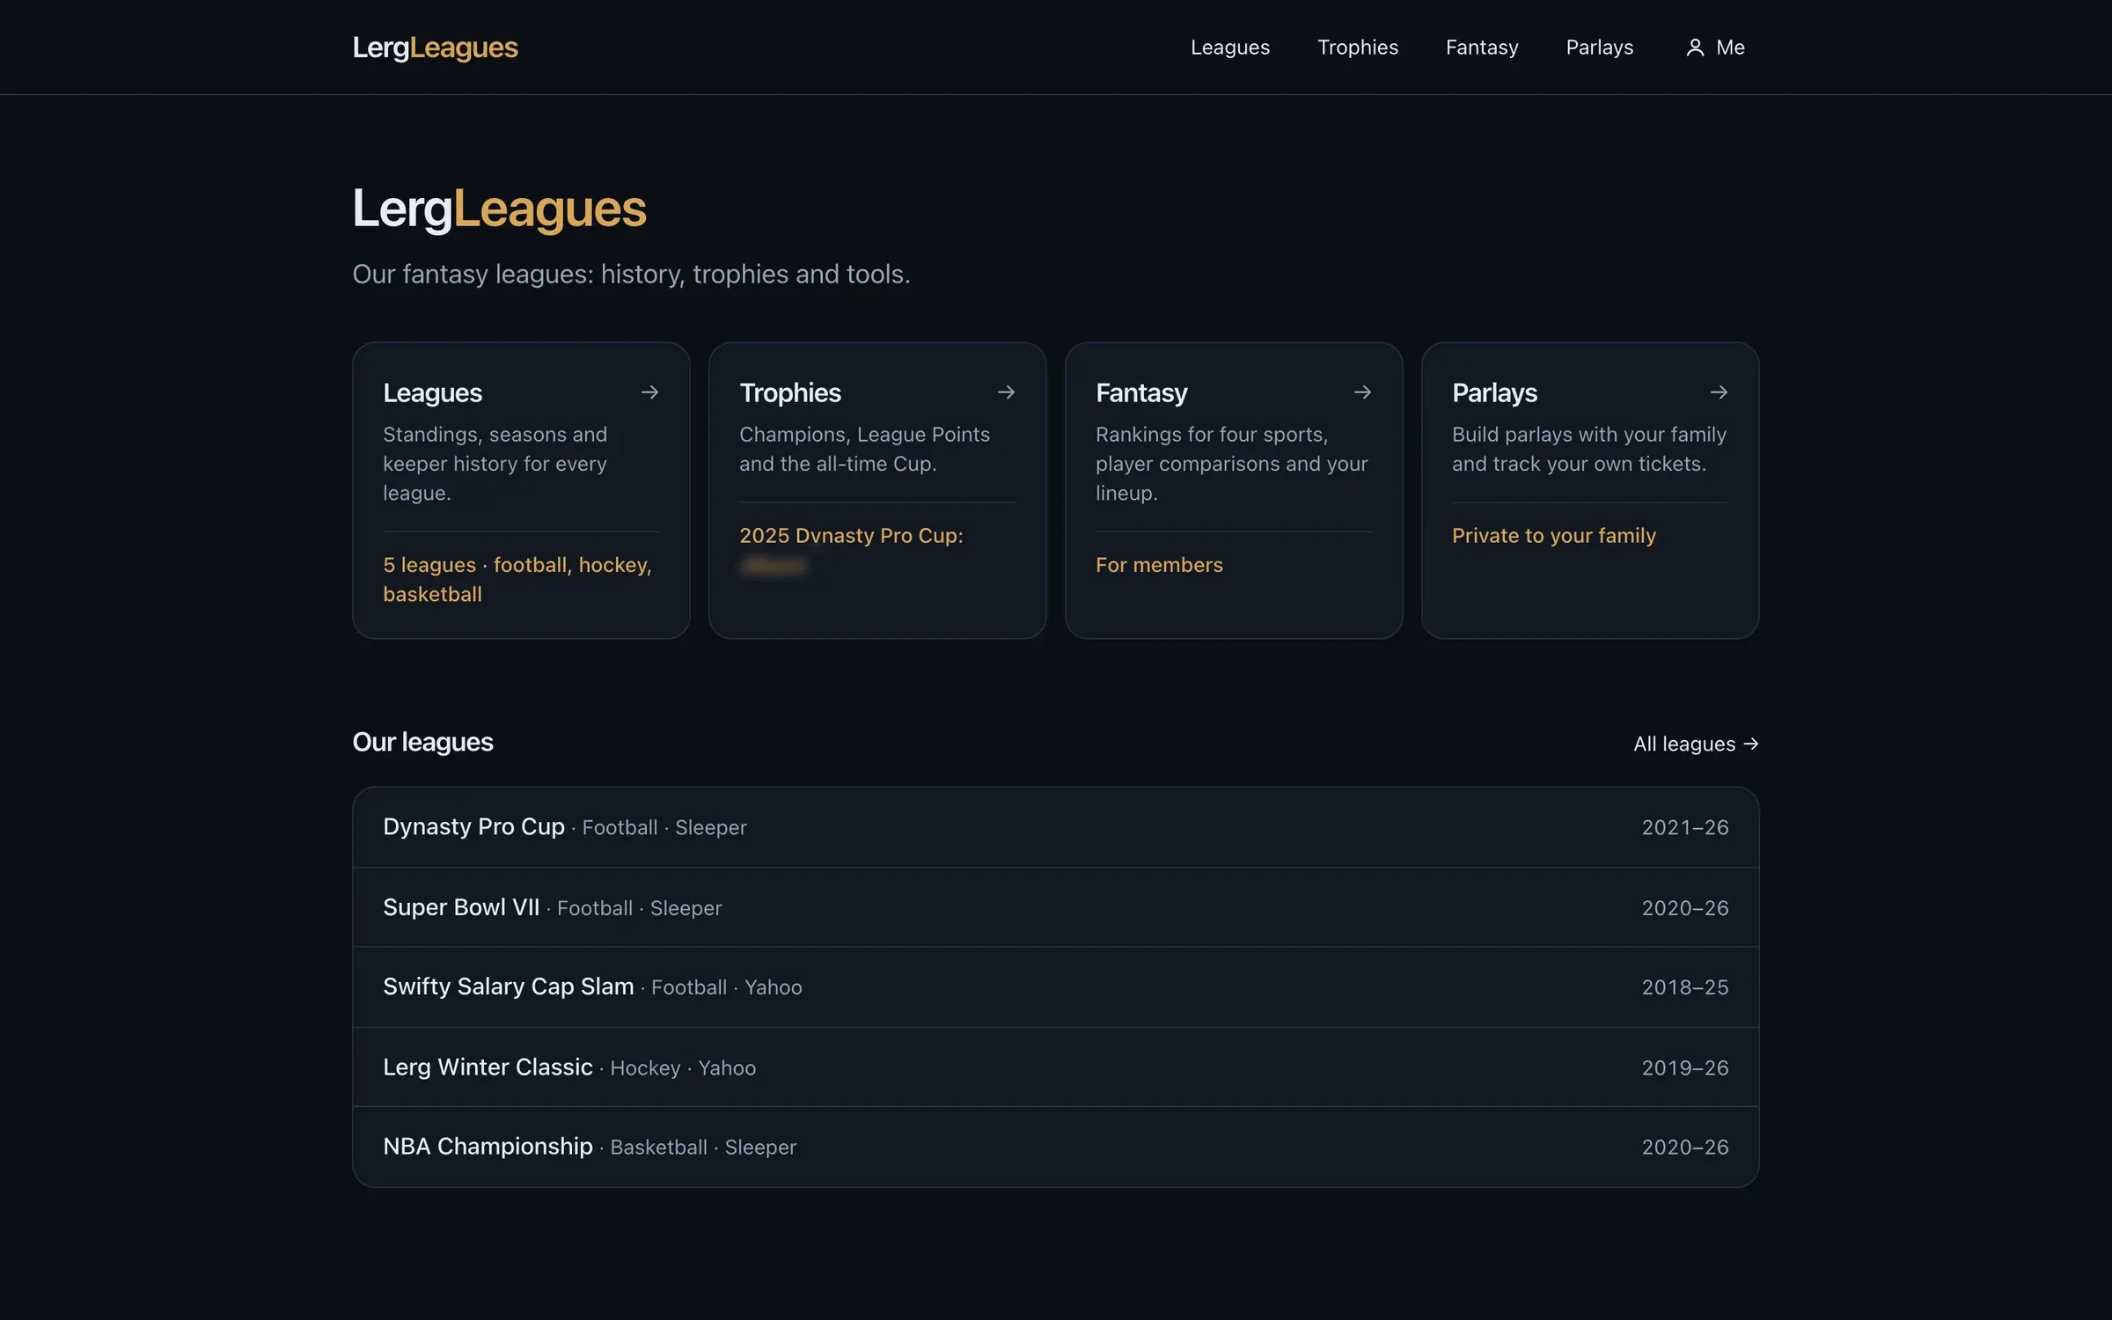2112x1320 pixels.
Task: Open the Leagues card title
Action: [x=432, y=392]
